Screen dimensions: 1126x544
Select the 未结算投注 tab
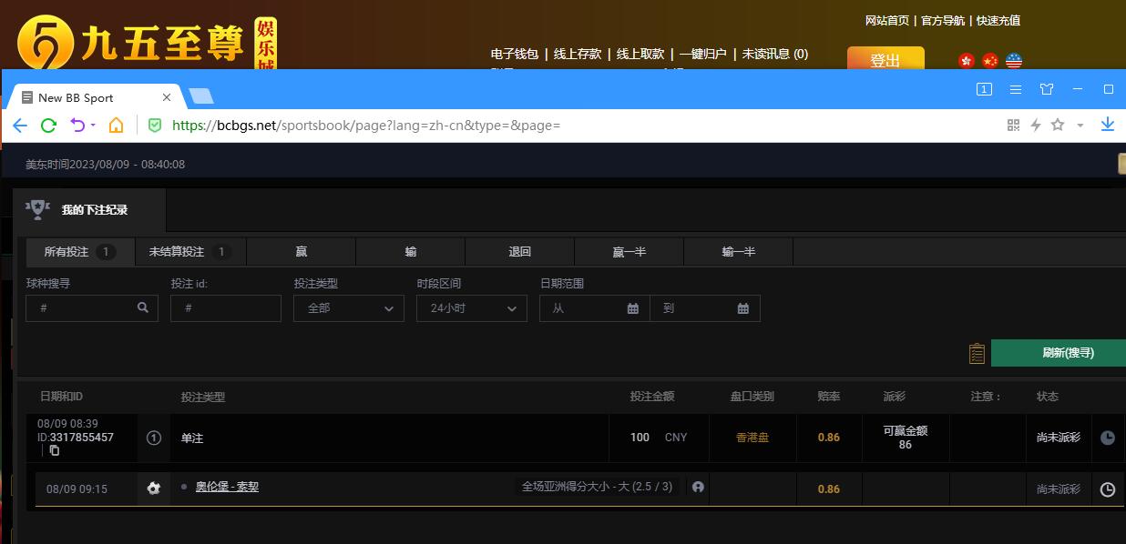(190, 251)
